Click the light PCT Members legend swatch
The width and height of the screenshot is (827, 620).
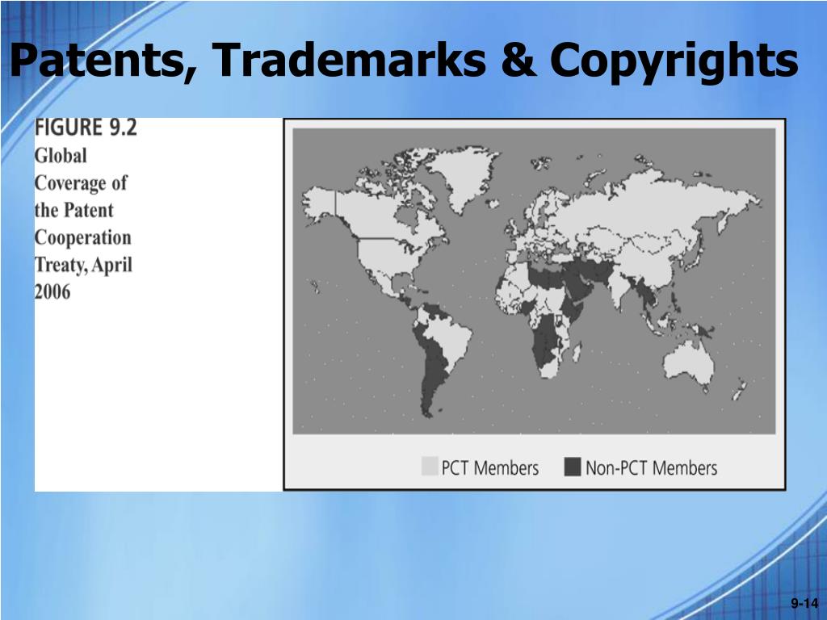coord(430,467)
